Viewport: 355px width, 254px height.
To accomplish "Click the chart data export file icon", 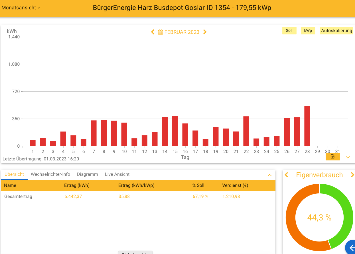I will coord(332,157).
